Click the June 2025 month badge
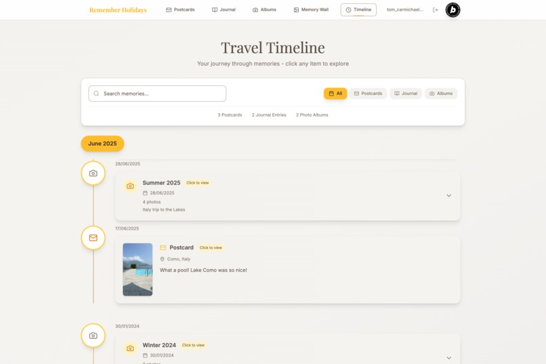The image size is (546, 364). coord(102,144)
